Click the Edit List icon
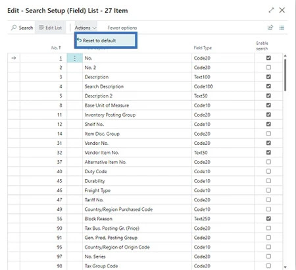This screenshot has width=296, height=270. pos(41,28)
